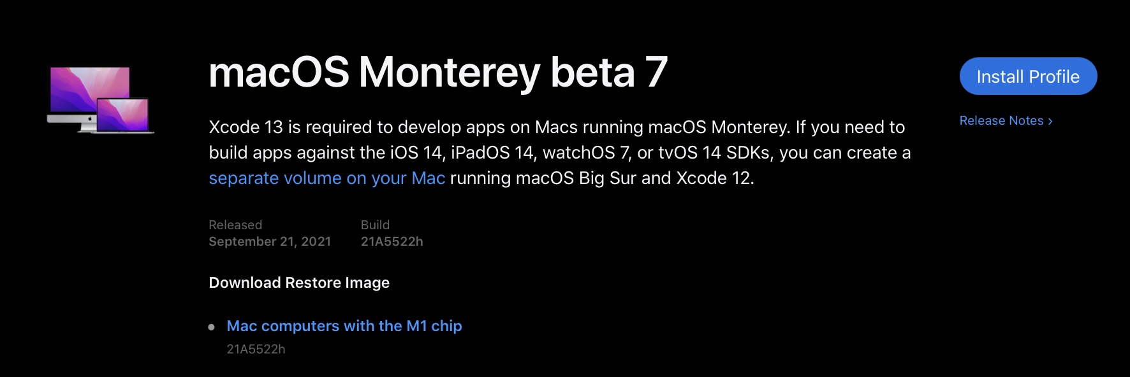The image size is (1130, 377).
Task: Click the "Download Restore Image" heading
Action: point(299,283)
